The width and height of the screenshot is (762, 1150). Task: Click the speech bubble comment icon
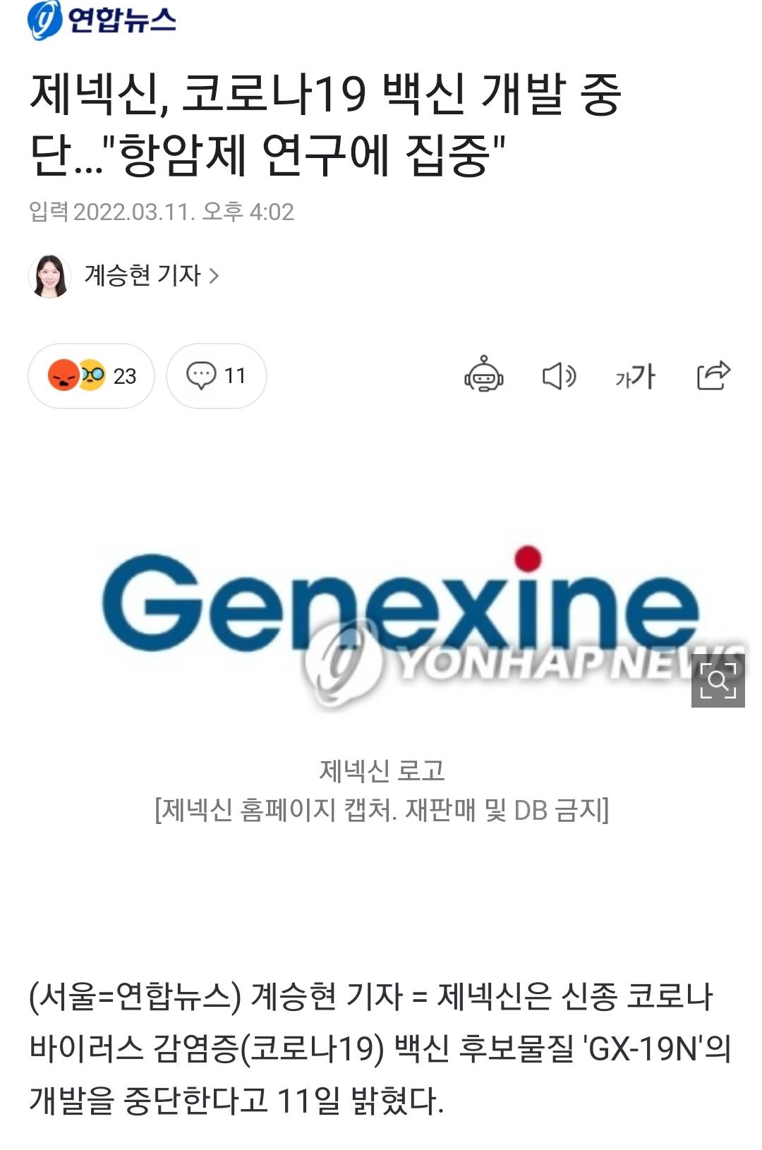201,375
